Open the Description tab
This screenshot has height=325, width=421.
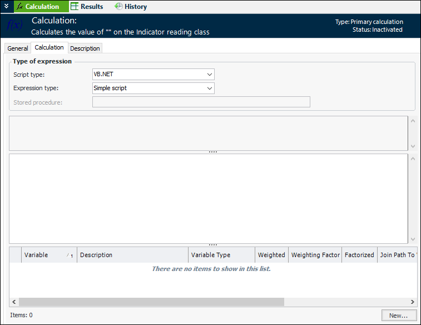point(85,48)
